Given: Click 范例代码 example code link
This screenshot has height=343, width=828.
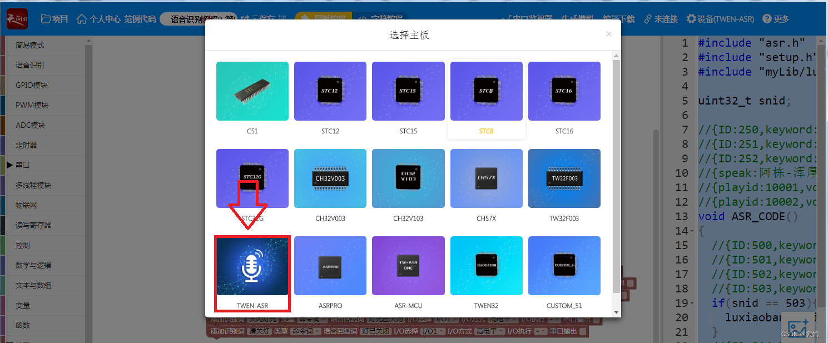Looking at the screenshot, I should (x=140, y=18).
